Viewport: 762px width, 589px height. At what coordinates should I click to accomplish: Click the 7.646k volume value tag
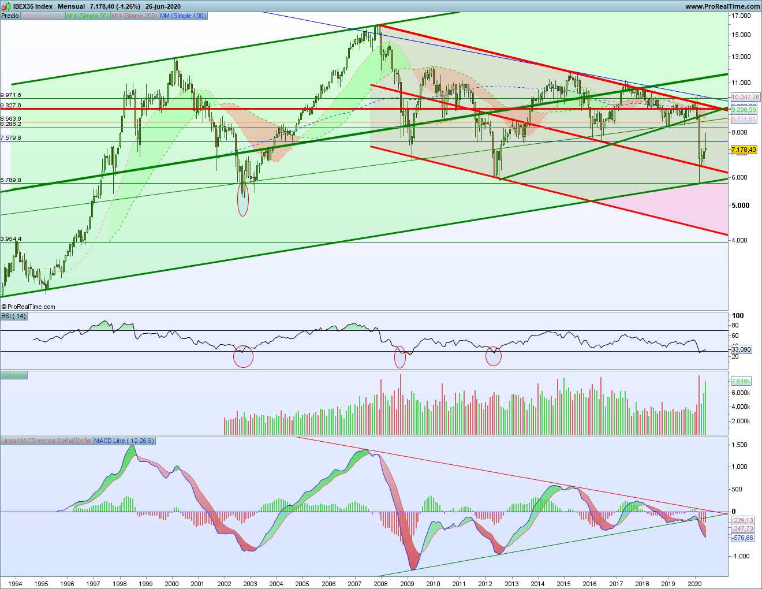pyautogui.click(x=741, y=381)
